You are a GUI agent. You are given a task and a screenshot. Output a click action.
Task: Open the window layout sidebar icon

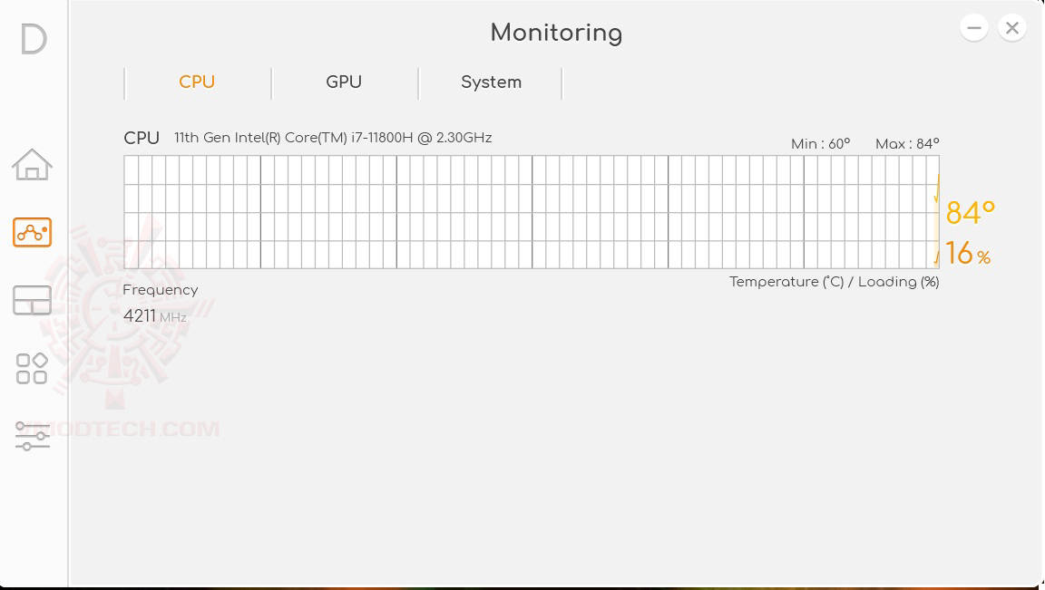[32, 300]
